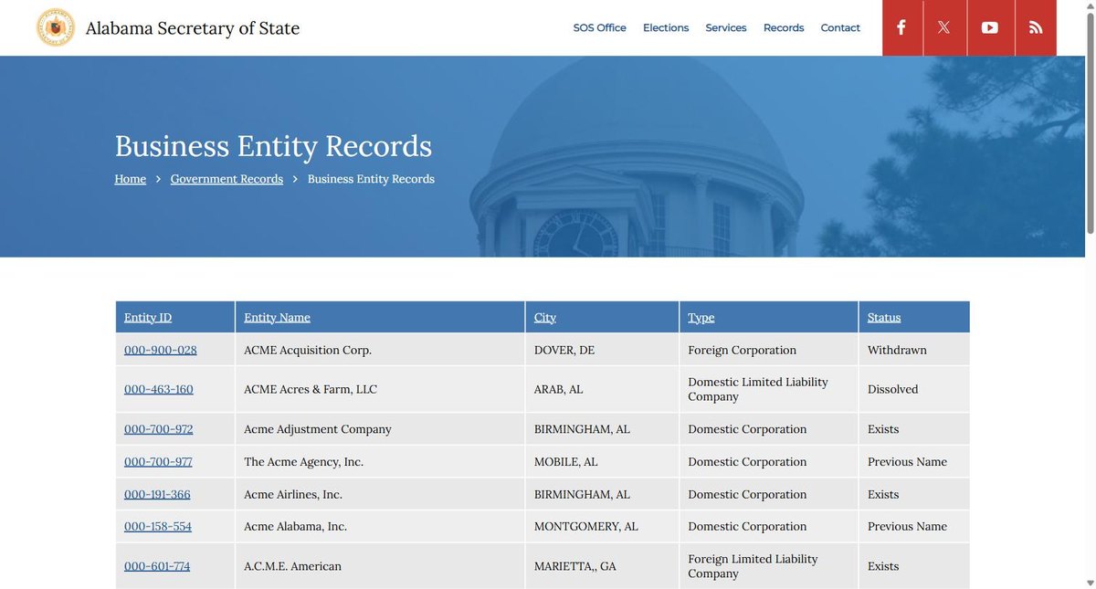
Task: Open the RSS feed icon
Action: (1036, 27)
